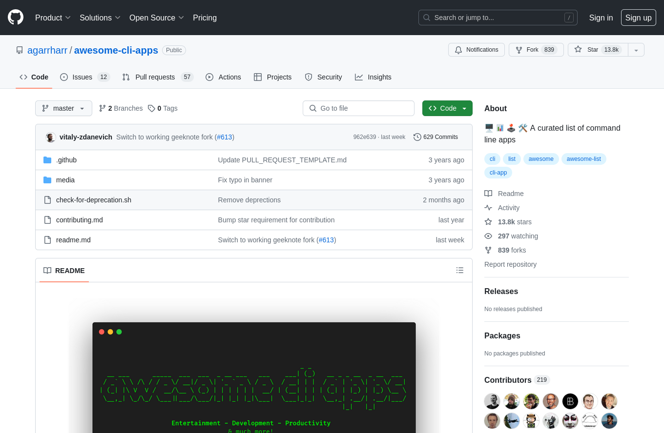View the 629 Commits history
Screen dimensions: 664x433
436,137
